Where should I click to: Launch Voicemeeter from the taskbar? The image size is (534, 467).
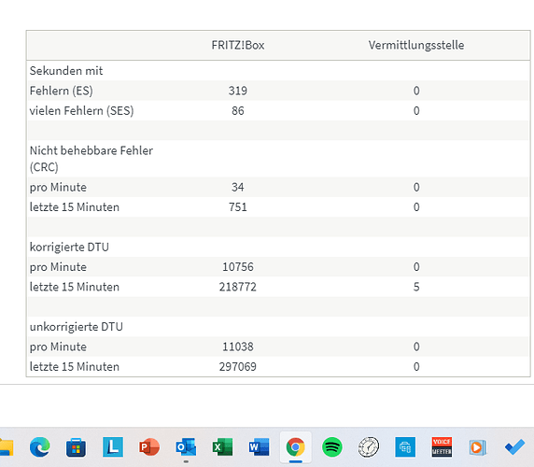click(x=442, y=446)
